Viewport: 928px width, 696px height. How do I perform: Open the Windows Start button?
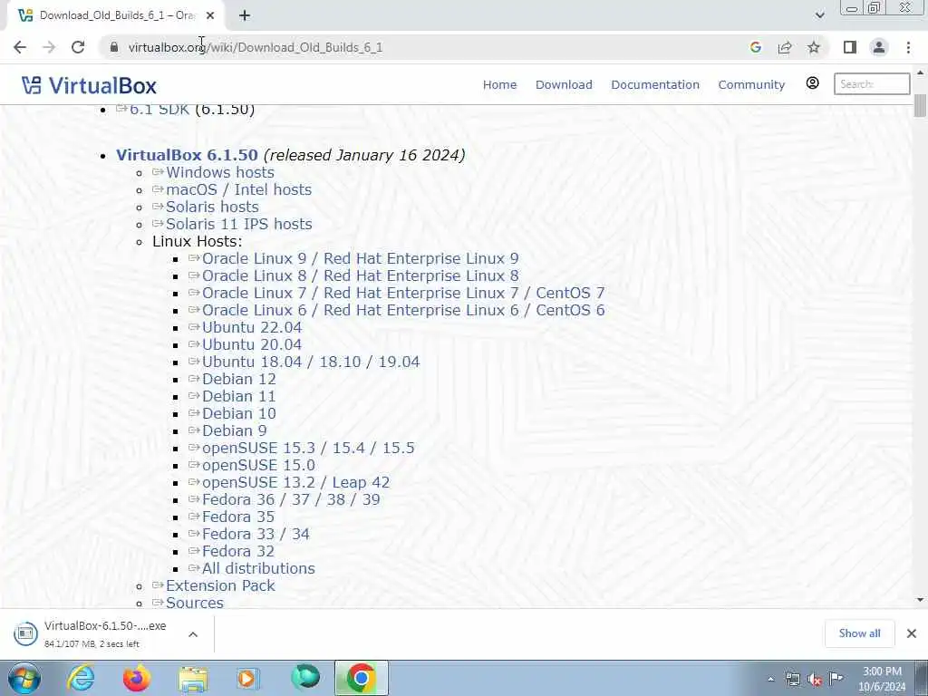(x=24, y=678)
